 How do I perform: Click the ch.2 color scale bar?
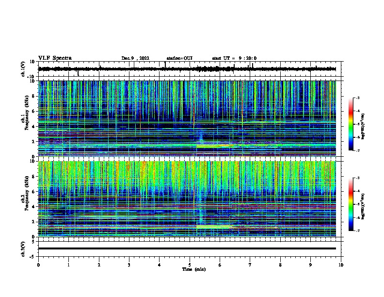click(351, 204)
